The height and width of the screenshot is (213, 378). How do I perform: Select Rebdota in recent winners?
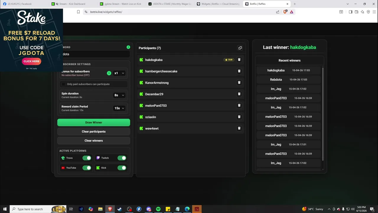click(x=276, y=80)
